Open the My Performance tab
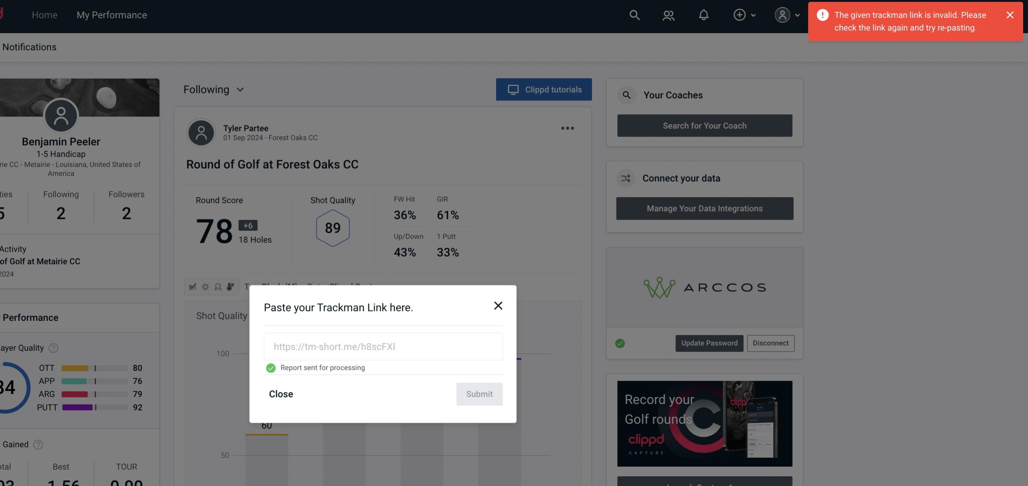Viewport: 1028px width, 486px height. click(111, 15)
